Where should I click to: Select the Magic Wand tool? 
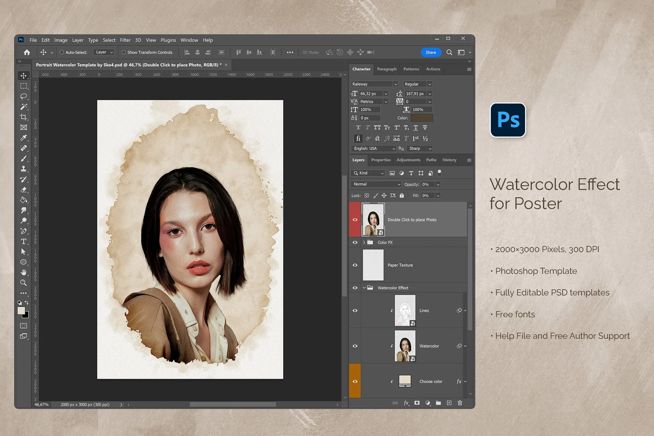pos(24,107)
